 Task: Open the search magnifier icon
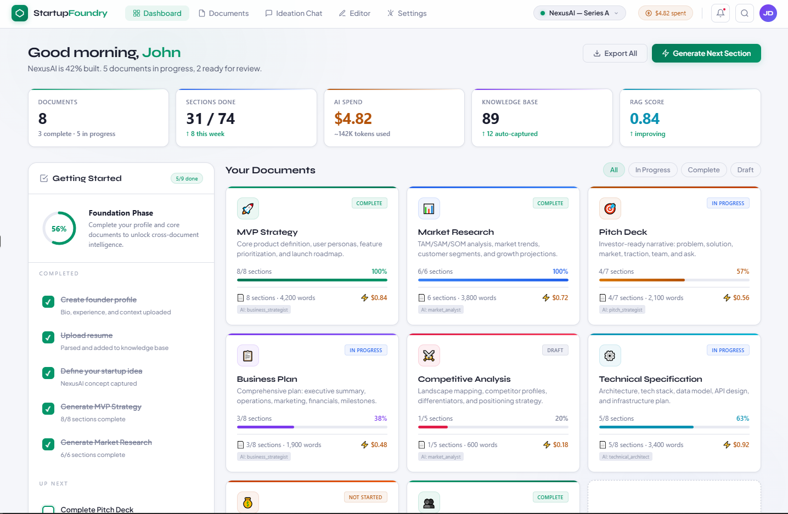point(745,13)
